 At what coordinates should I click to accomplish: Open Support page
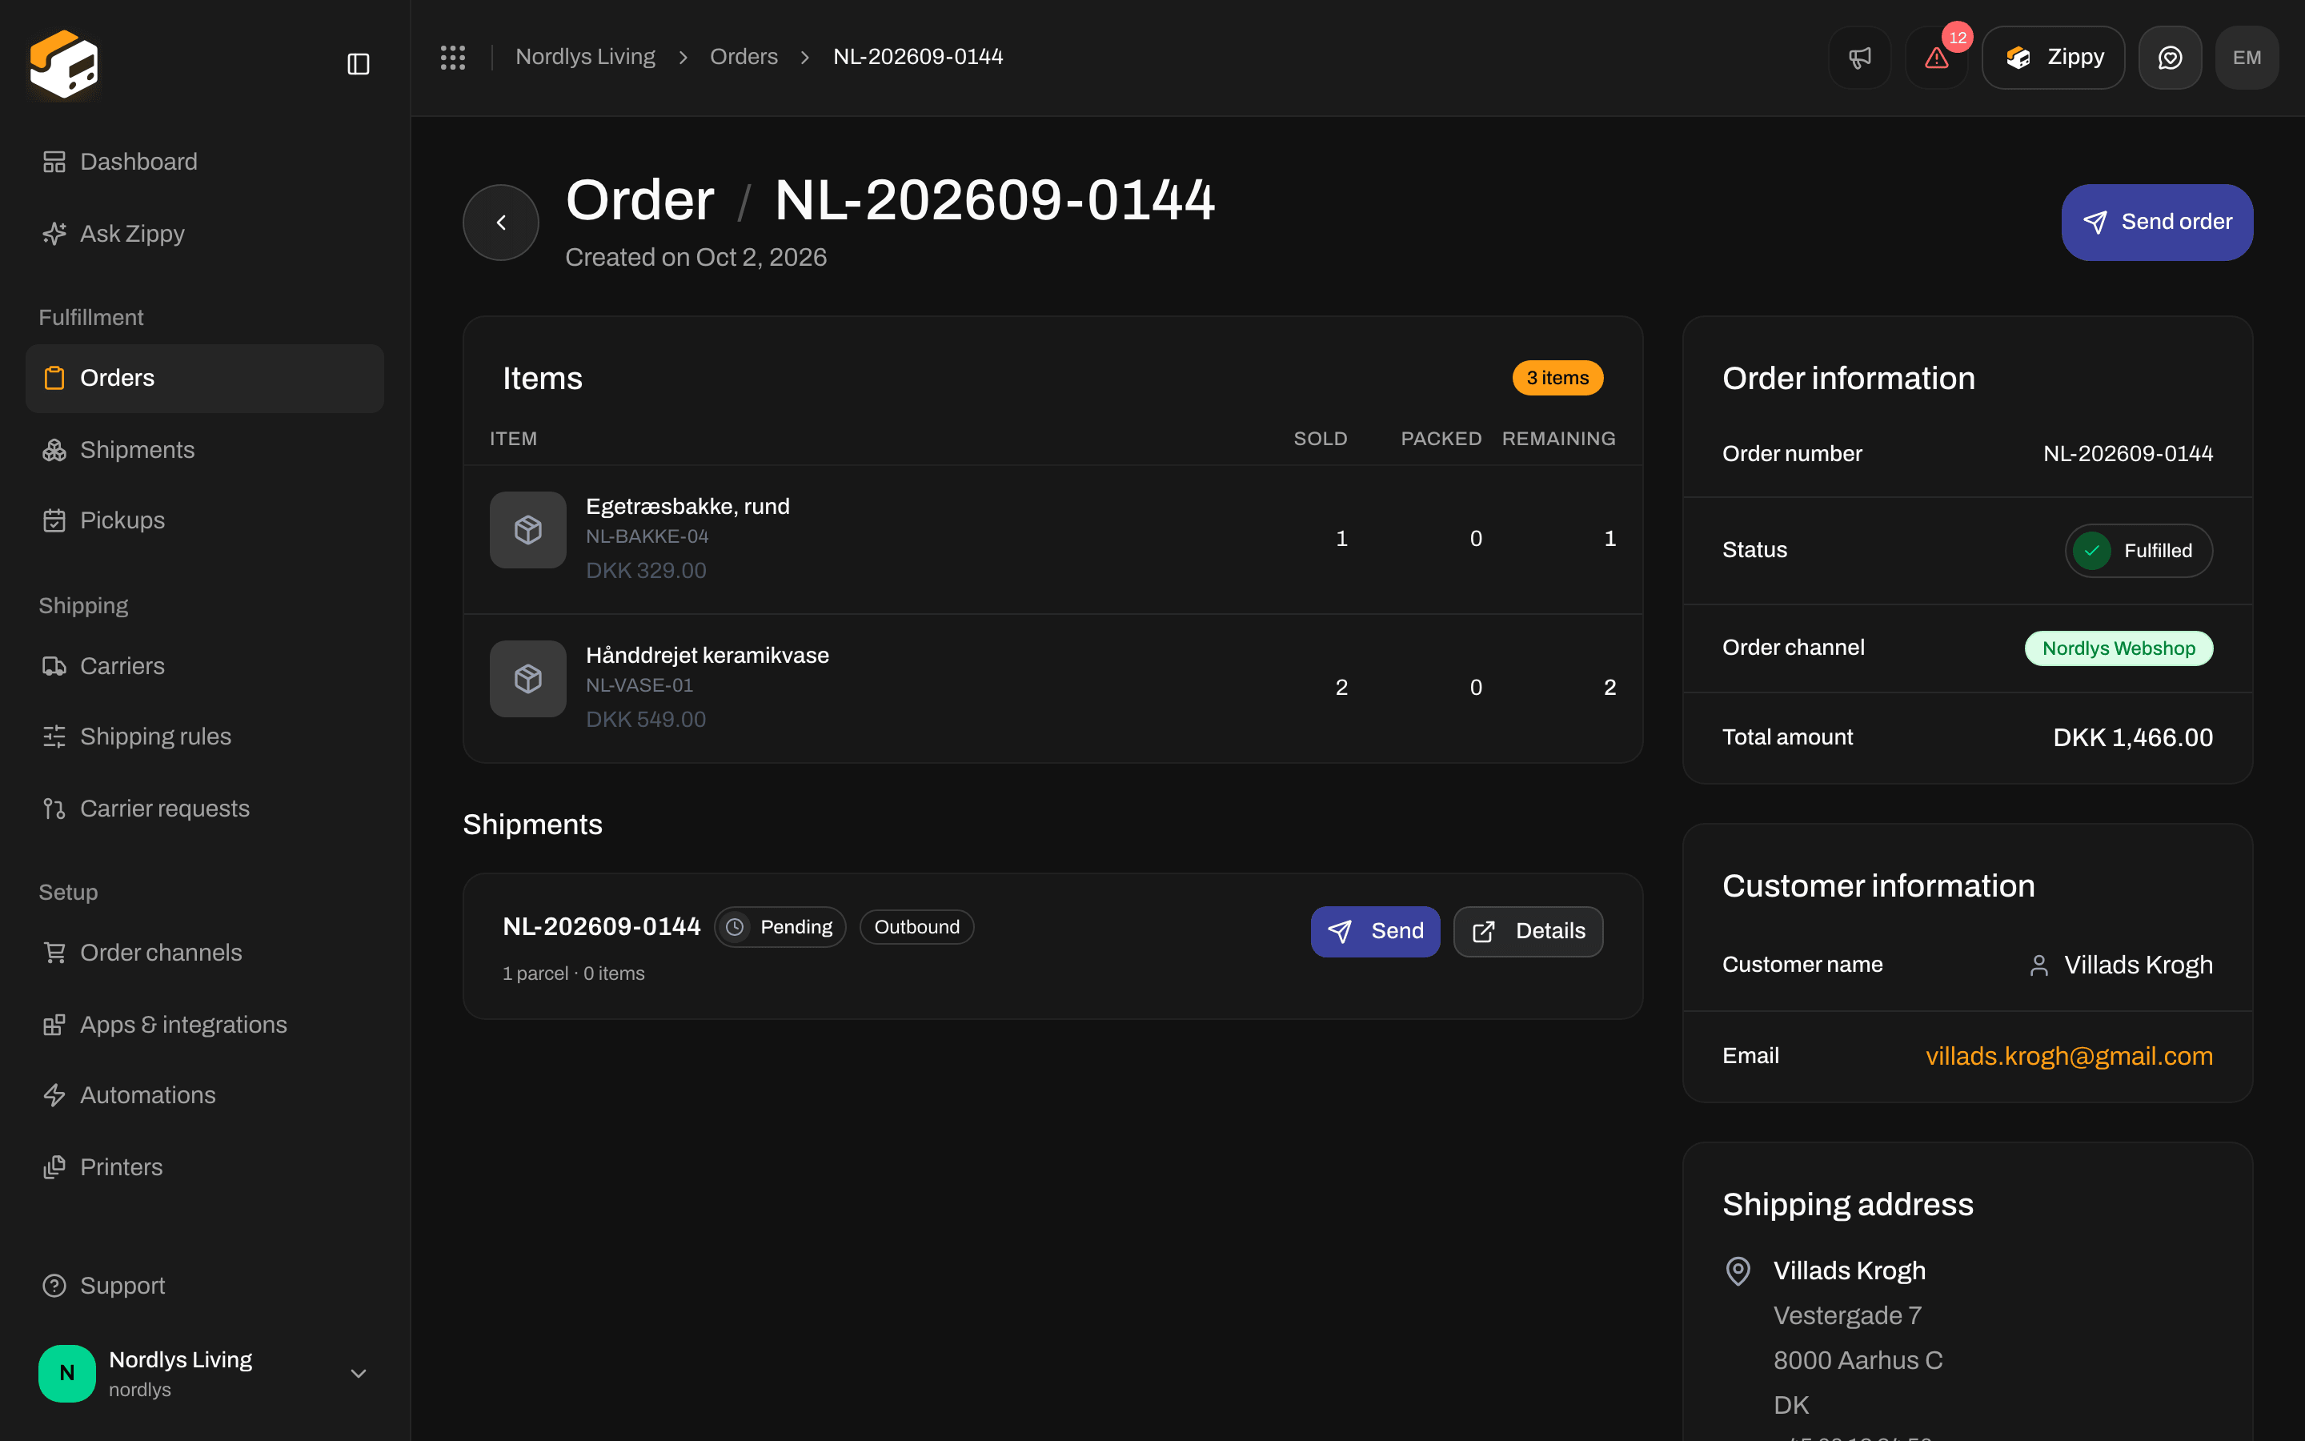tap(205, 1286)
